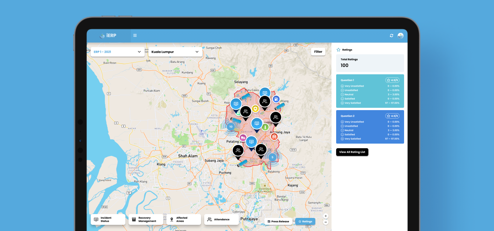Select the orange hospital building marker
Viewport: 494px width, 231px height.
coord(274,136)
